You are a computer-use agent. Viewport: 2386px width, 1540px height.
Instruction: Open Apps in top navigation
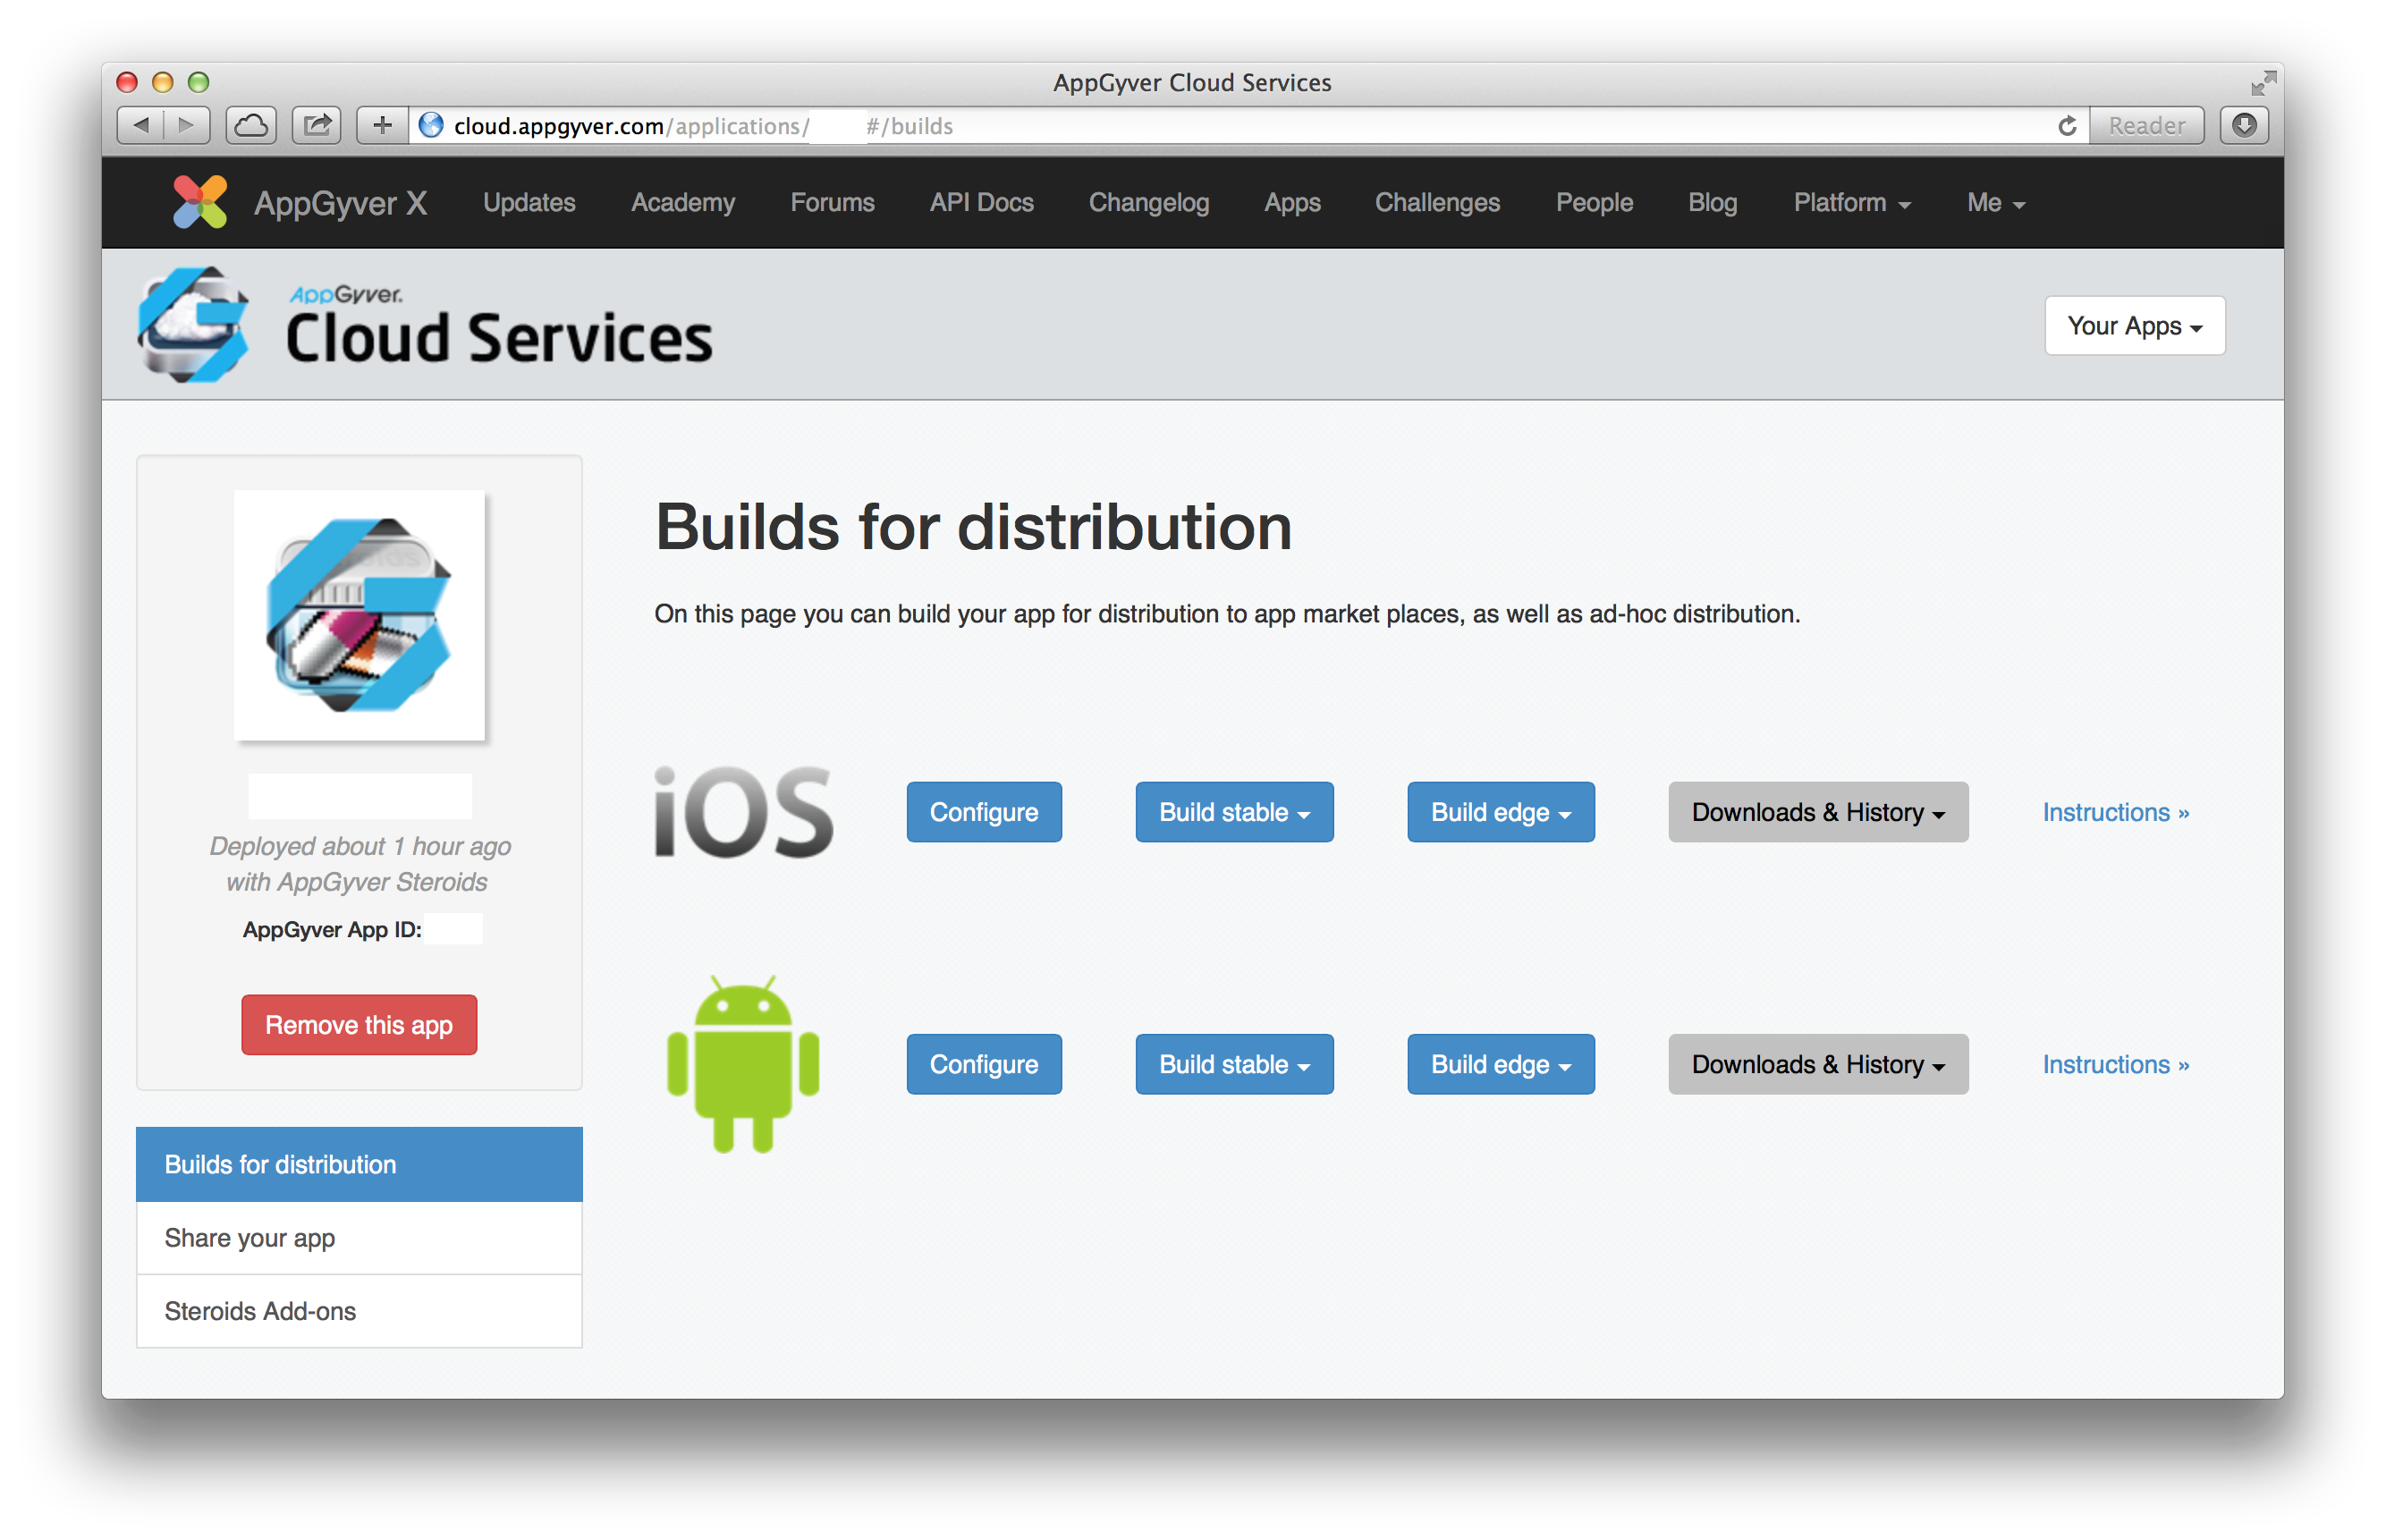coord(1292,202)
